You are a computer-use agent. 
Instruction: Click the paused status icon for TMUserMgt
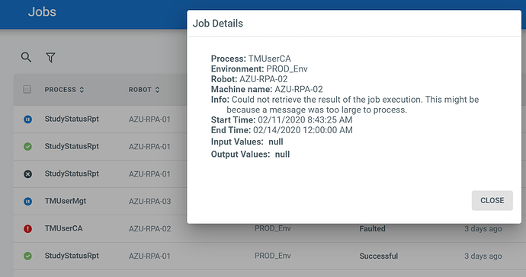(28, 202)
